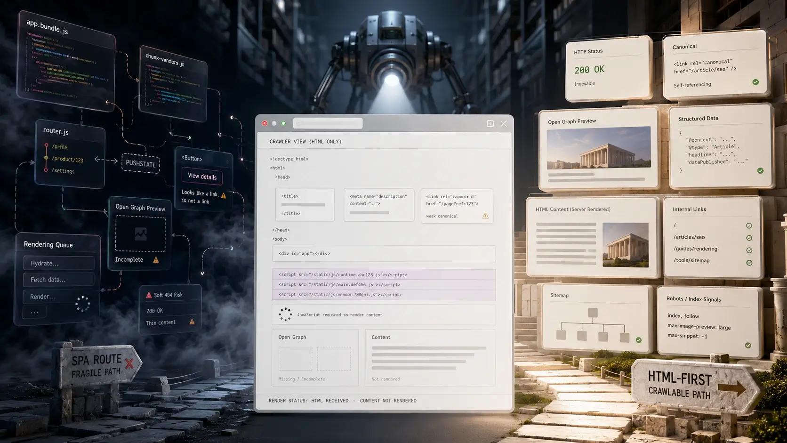
Task: Click the warning icon next to "Looks like a link"
Action: coord(224,195)
